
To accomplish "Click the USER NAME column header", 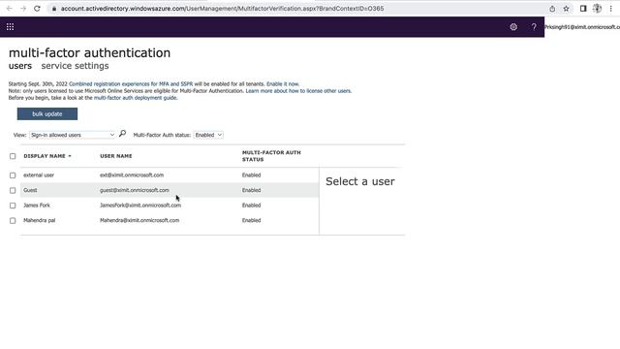I will 116,156.
